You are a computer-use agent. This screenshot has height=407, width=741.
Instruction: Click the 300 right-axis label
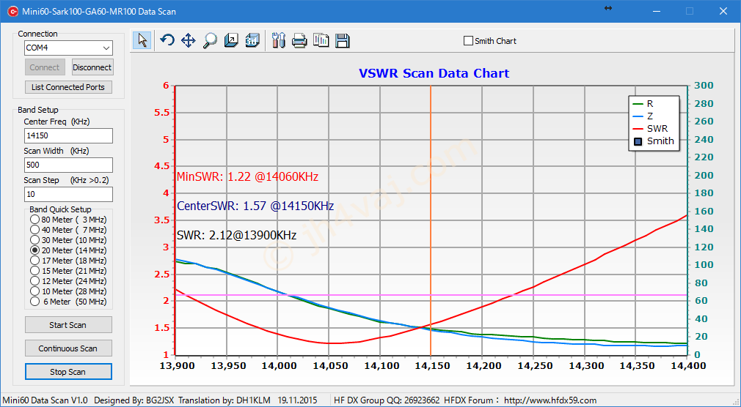(704, 86)
